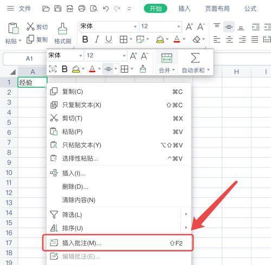
Task: Toggle Italic formatting in the ribbon
Action: coord(97,39)
